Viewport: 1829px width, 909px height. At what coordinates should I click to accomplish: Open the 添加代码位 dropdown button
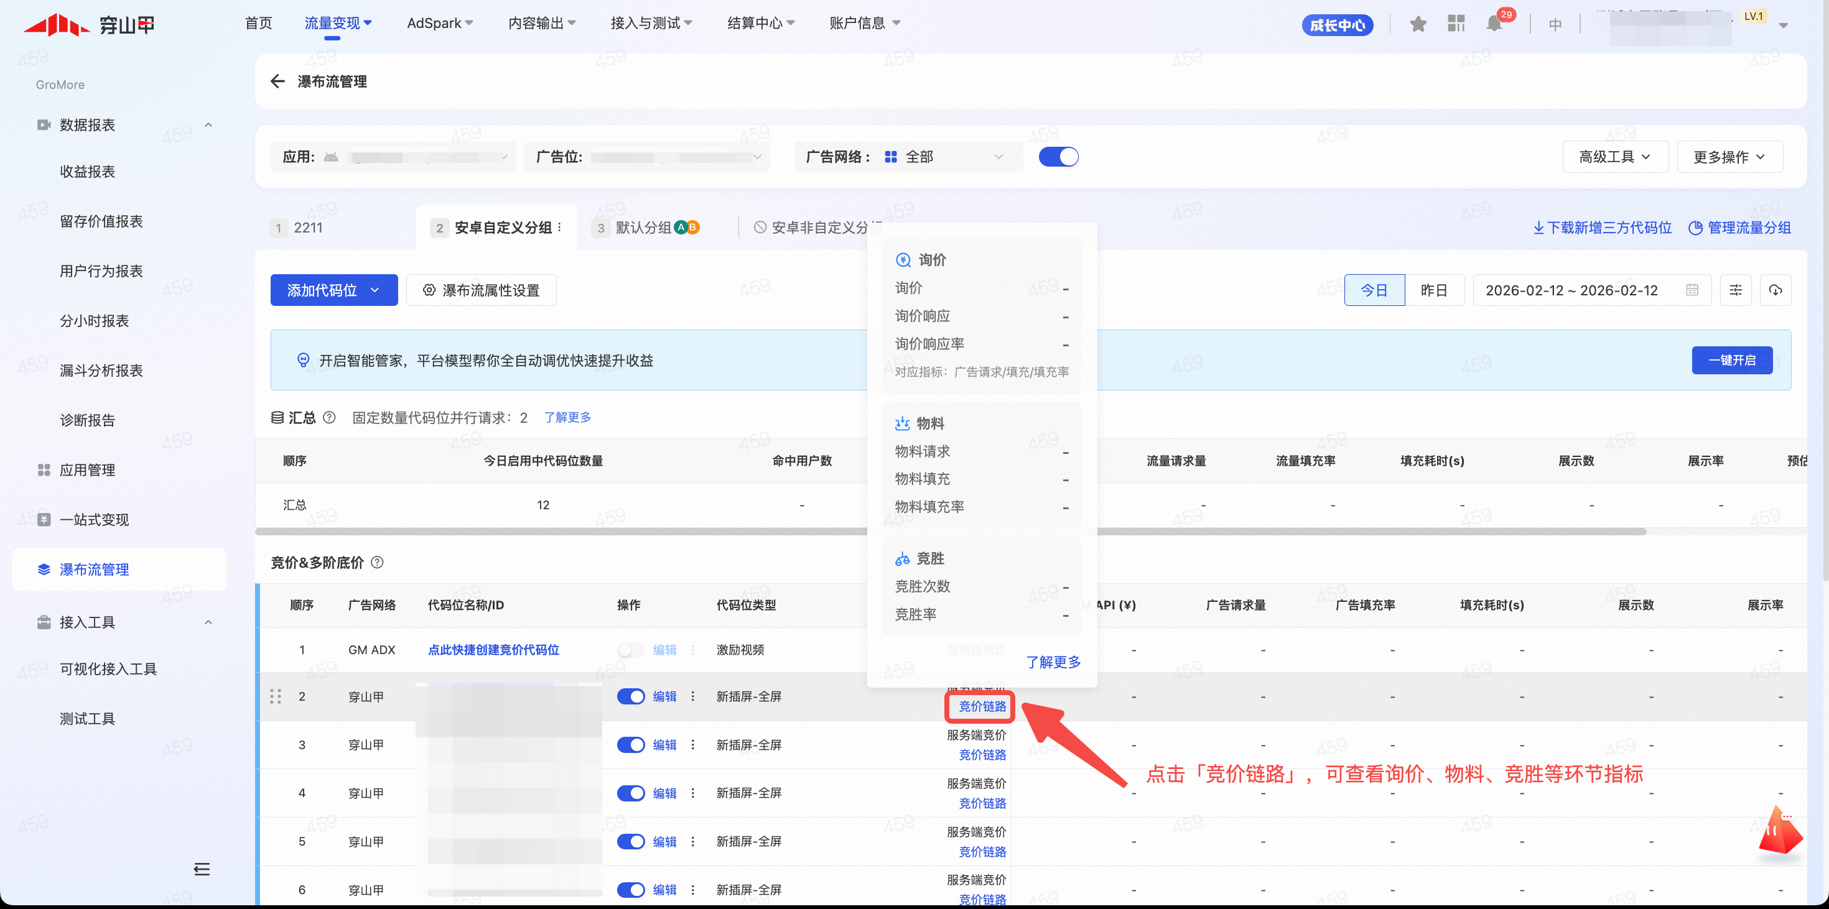point(333,290)
